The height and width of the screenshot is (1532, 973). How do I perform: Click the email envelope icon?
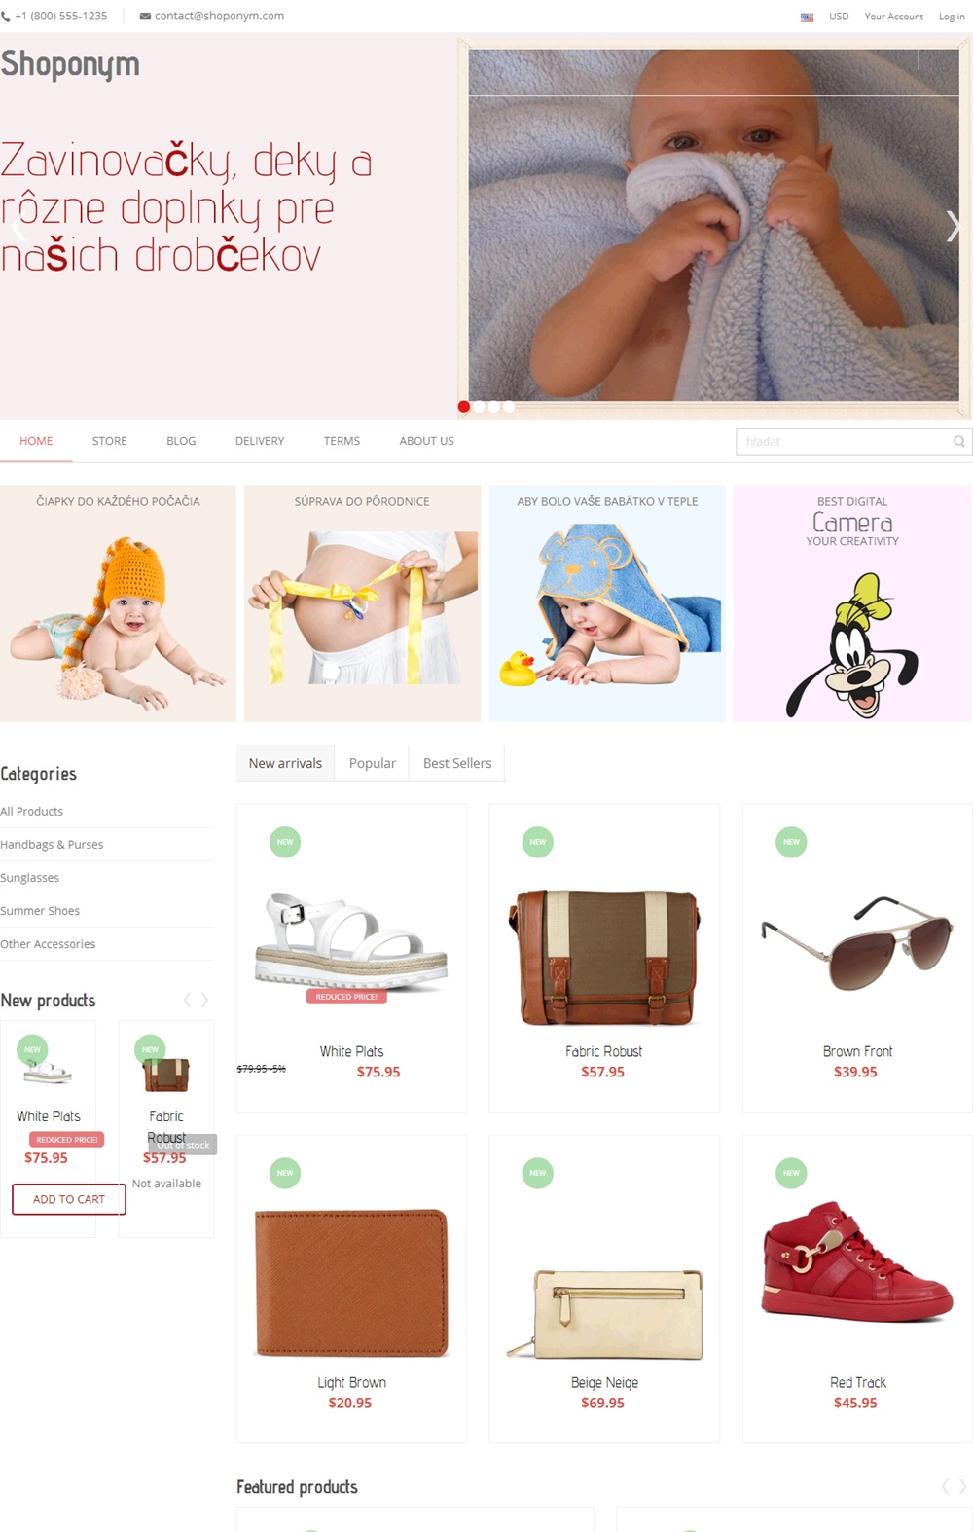(x=145, y=17)
